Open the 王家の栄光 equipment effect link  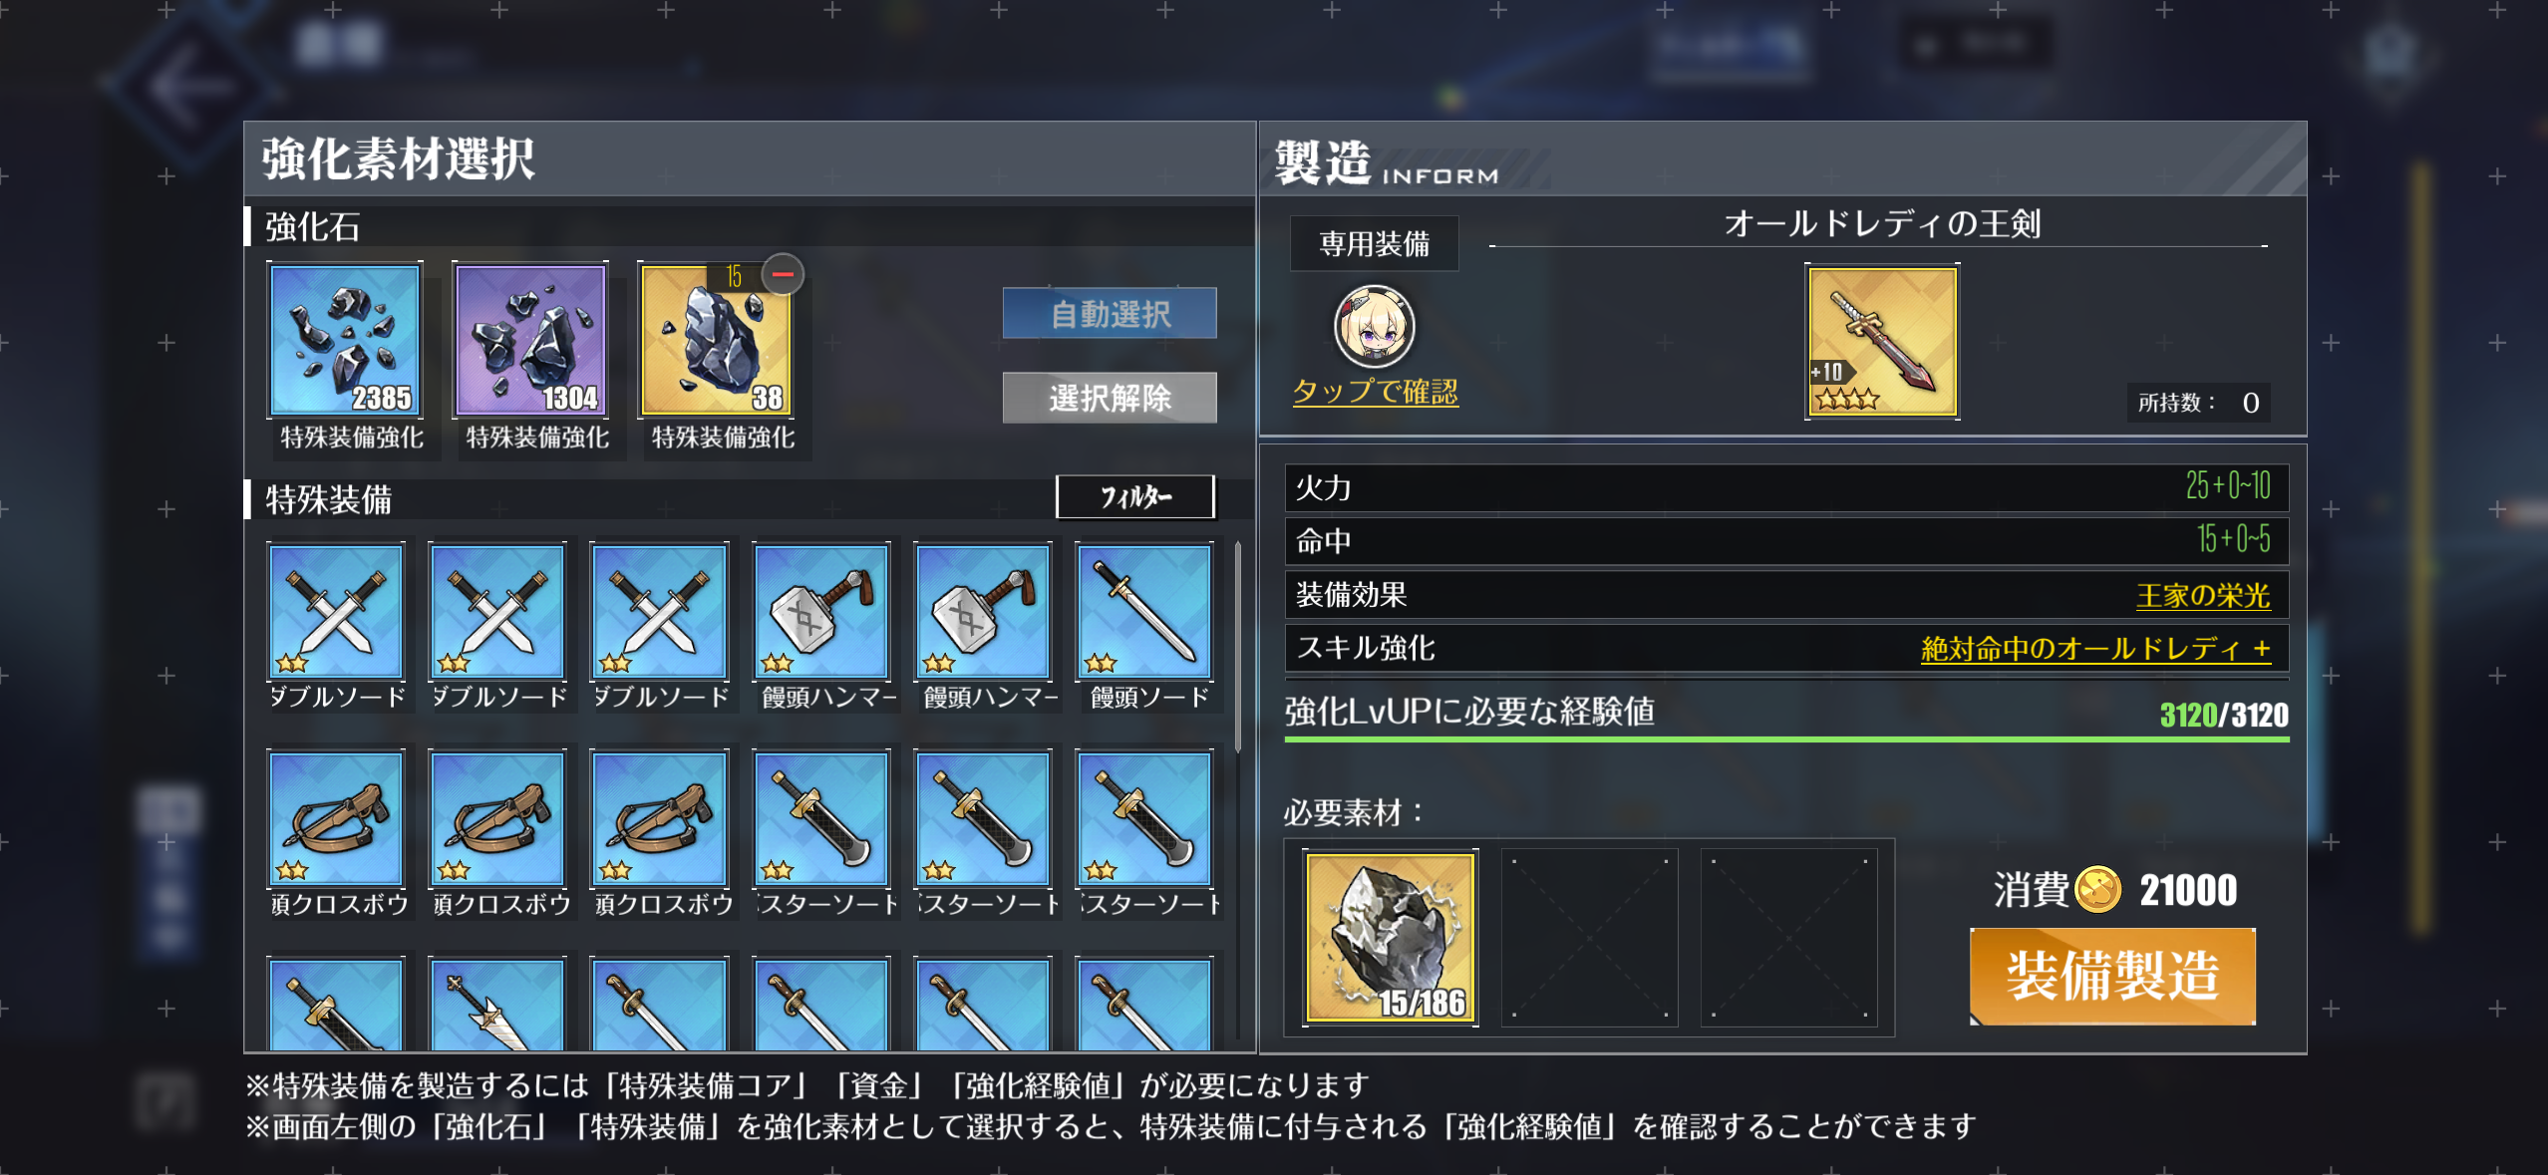click(2202, 596)
